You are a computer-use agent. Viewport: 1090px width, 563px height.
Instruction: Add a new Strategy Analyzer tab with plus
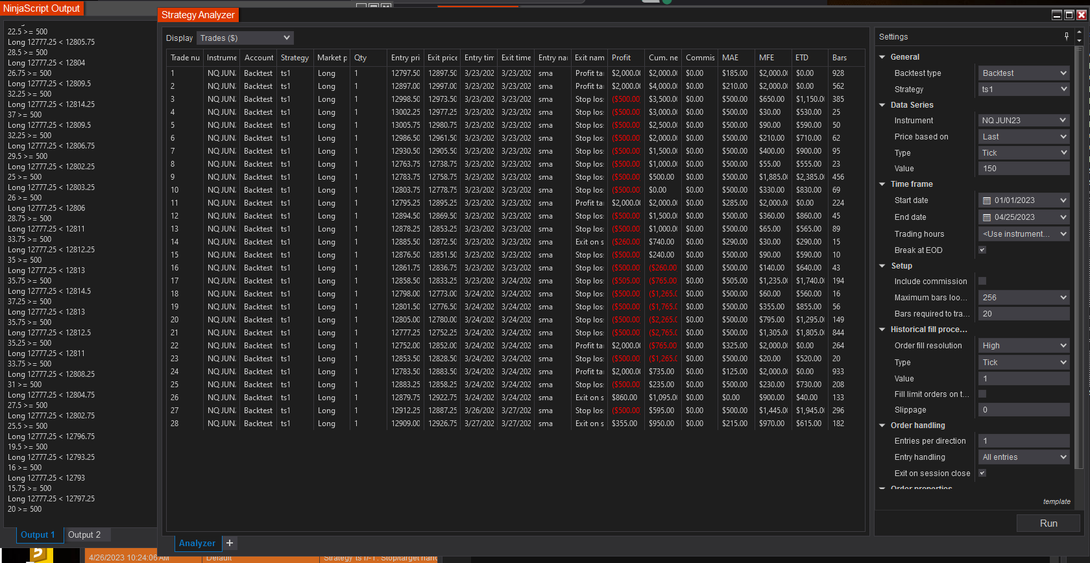coord(230,543)
